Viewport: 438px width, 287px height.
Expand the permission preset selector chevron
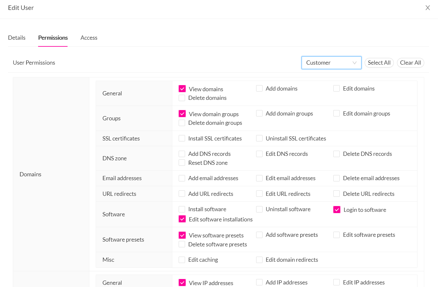(354, 63)
